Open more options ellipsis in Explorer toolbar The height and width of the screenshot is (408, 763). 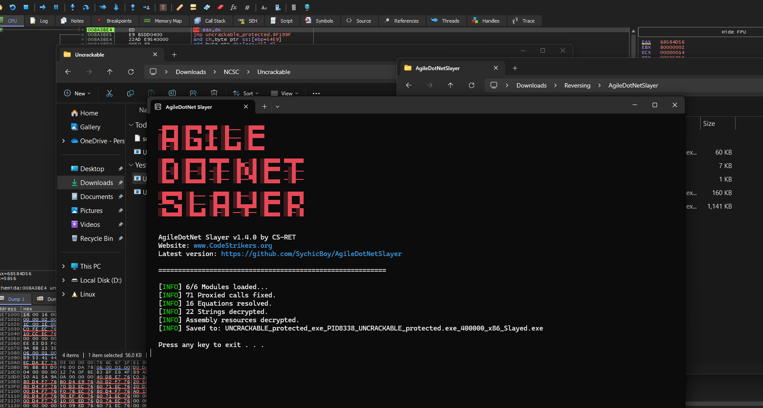click(316, 93)
